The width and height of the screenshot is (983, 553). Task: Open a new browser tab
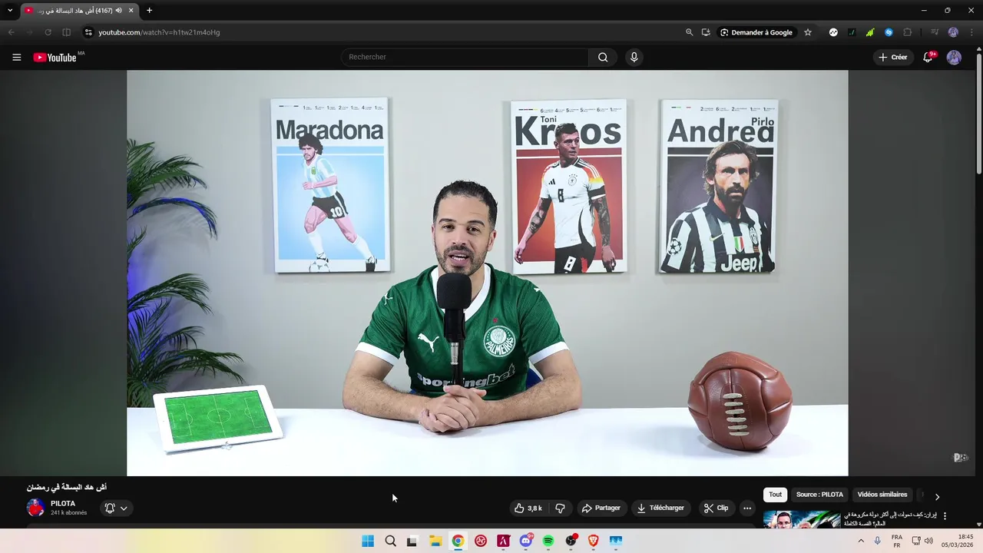[149, 11]
